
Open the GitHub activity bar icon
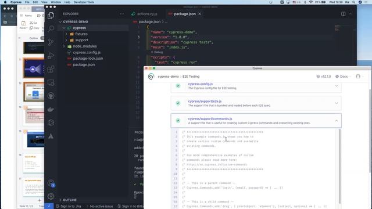coord(51,96)
